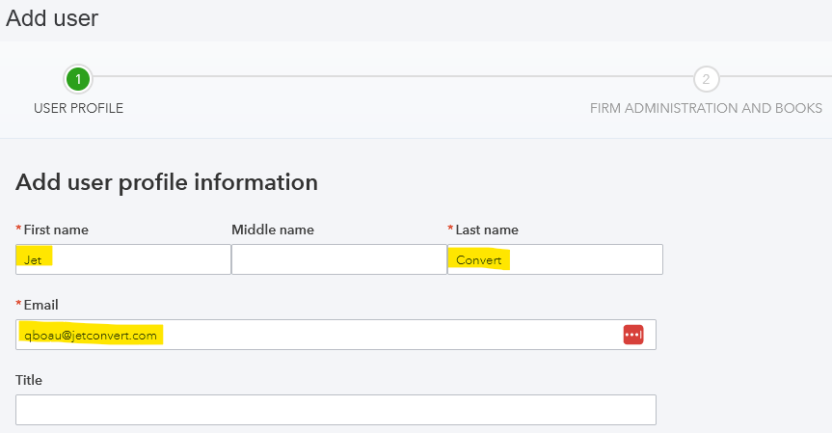This screenshot has height=433, width=832.
Task: Click the Add user profile information heading
Action: [167, 183]
